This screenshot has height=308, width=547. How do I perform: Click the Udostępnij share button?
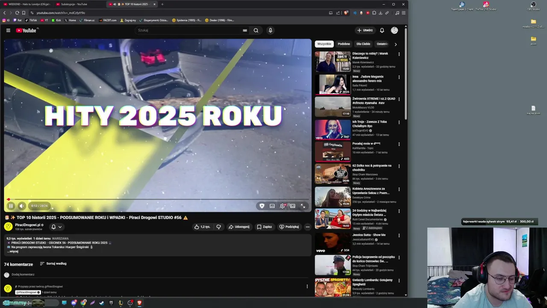(239, 227)
